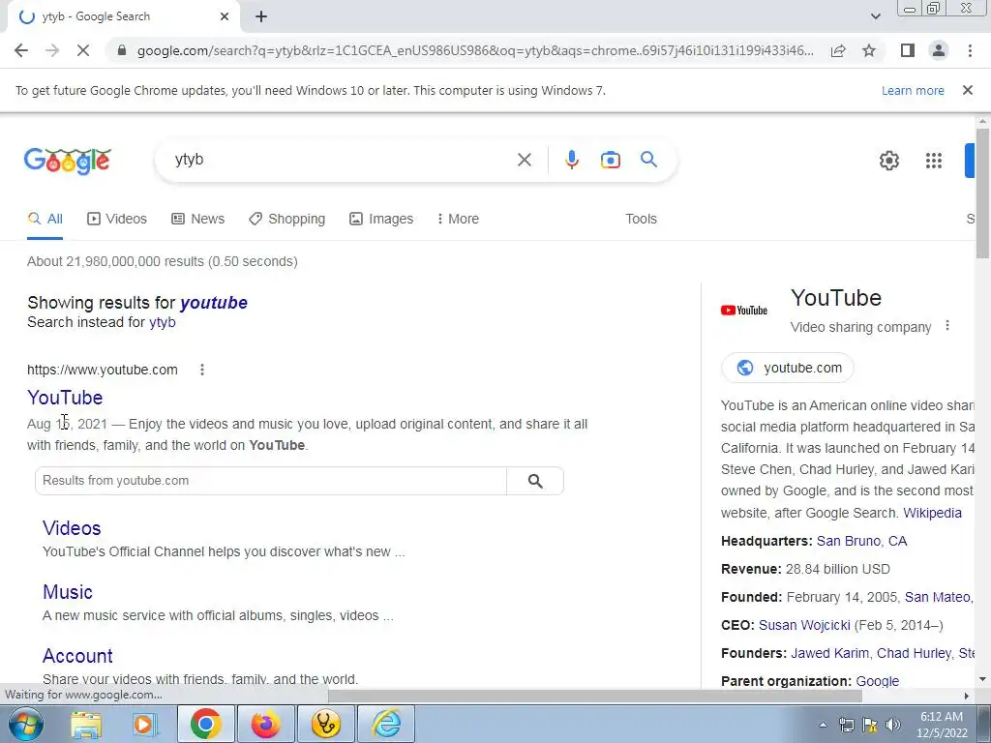The height and width of the screenshot is (743, 991).
Task: Open San Mateo founded location link
Action: tap(938, 597)
